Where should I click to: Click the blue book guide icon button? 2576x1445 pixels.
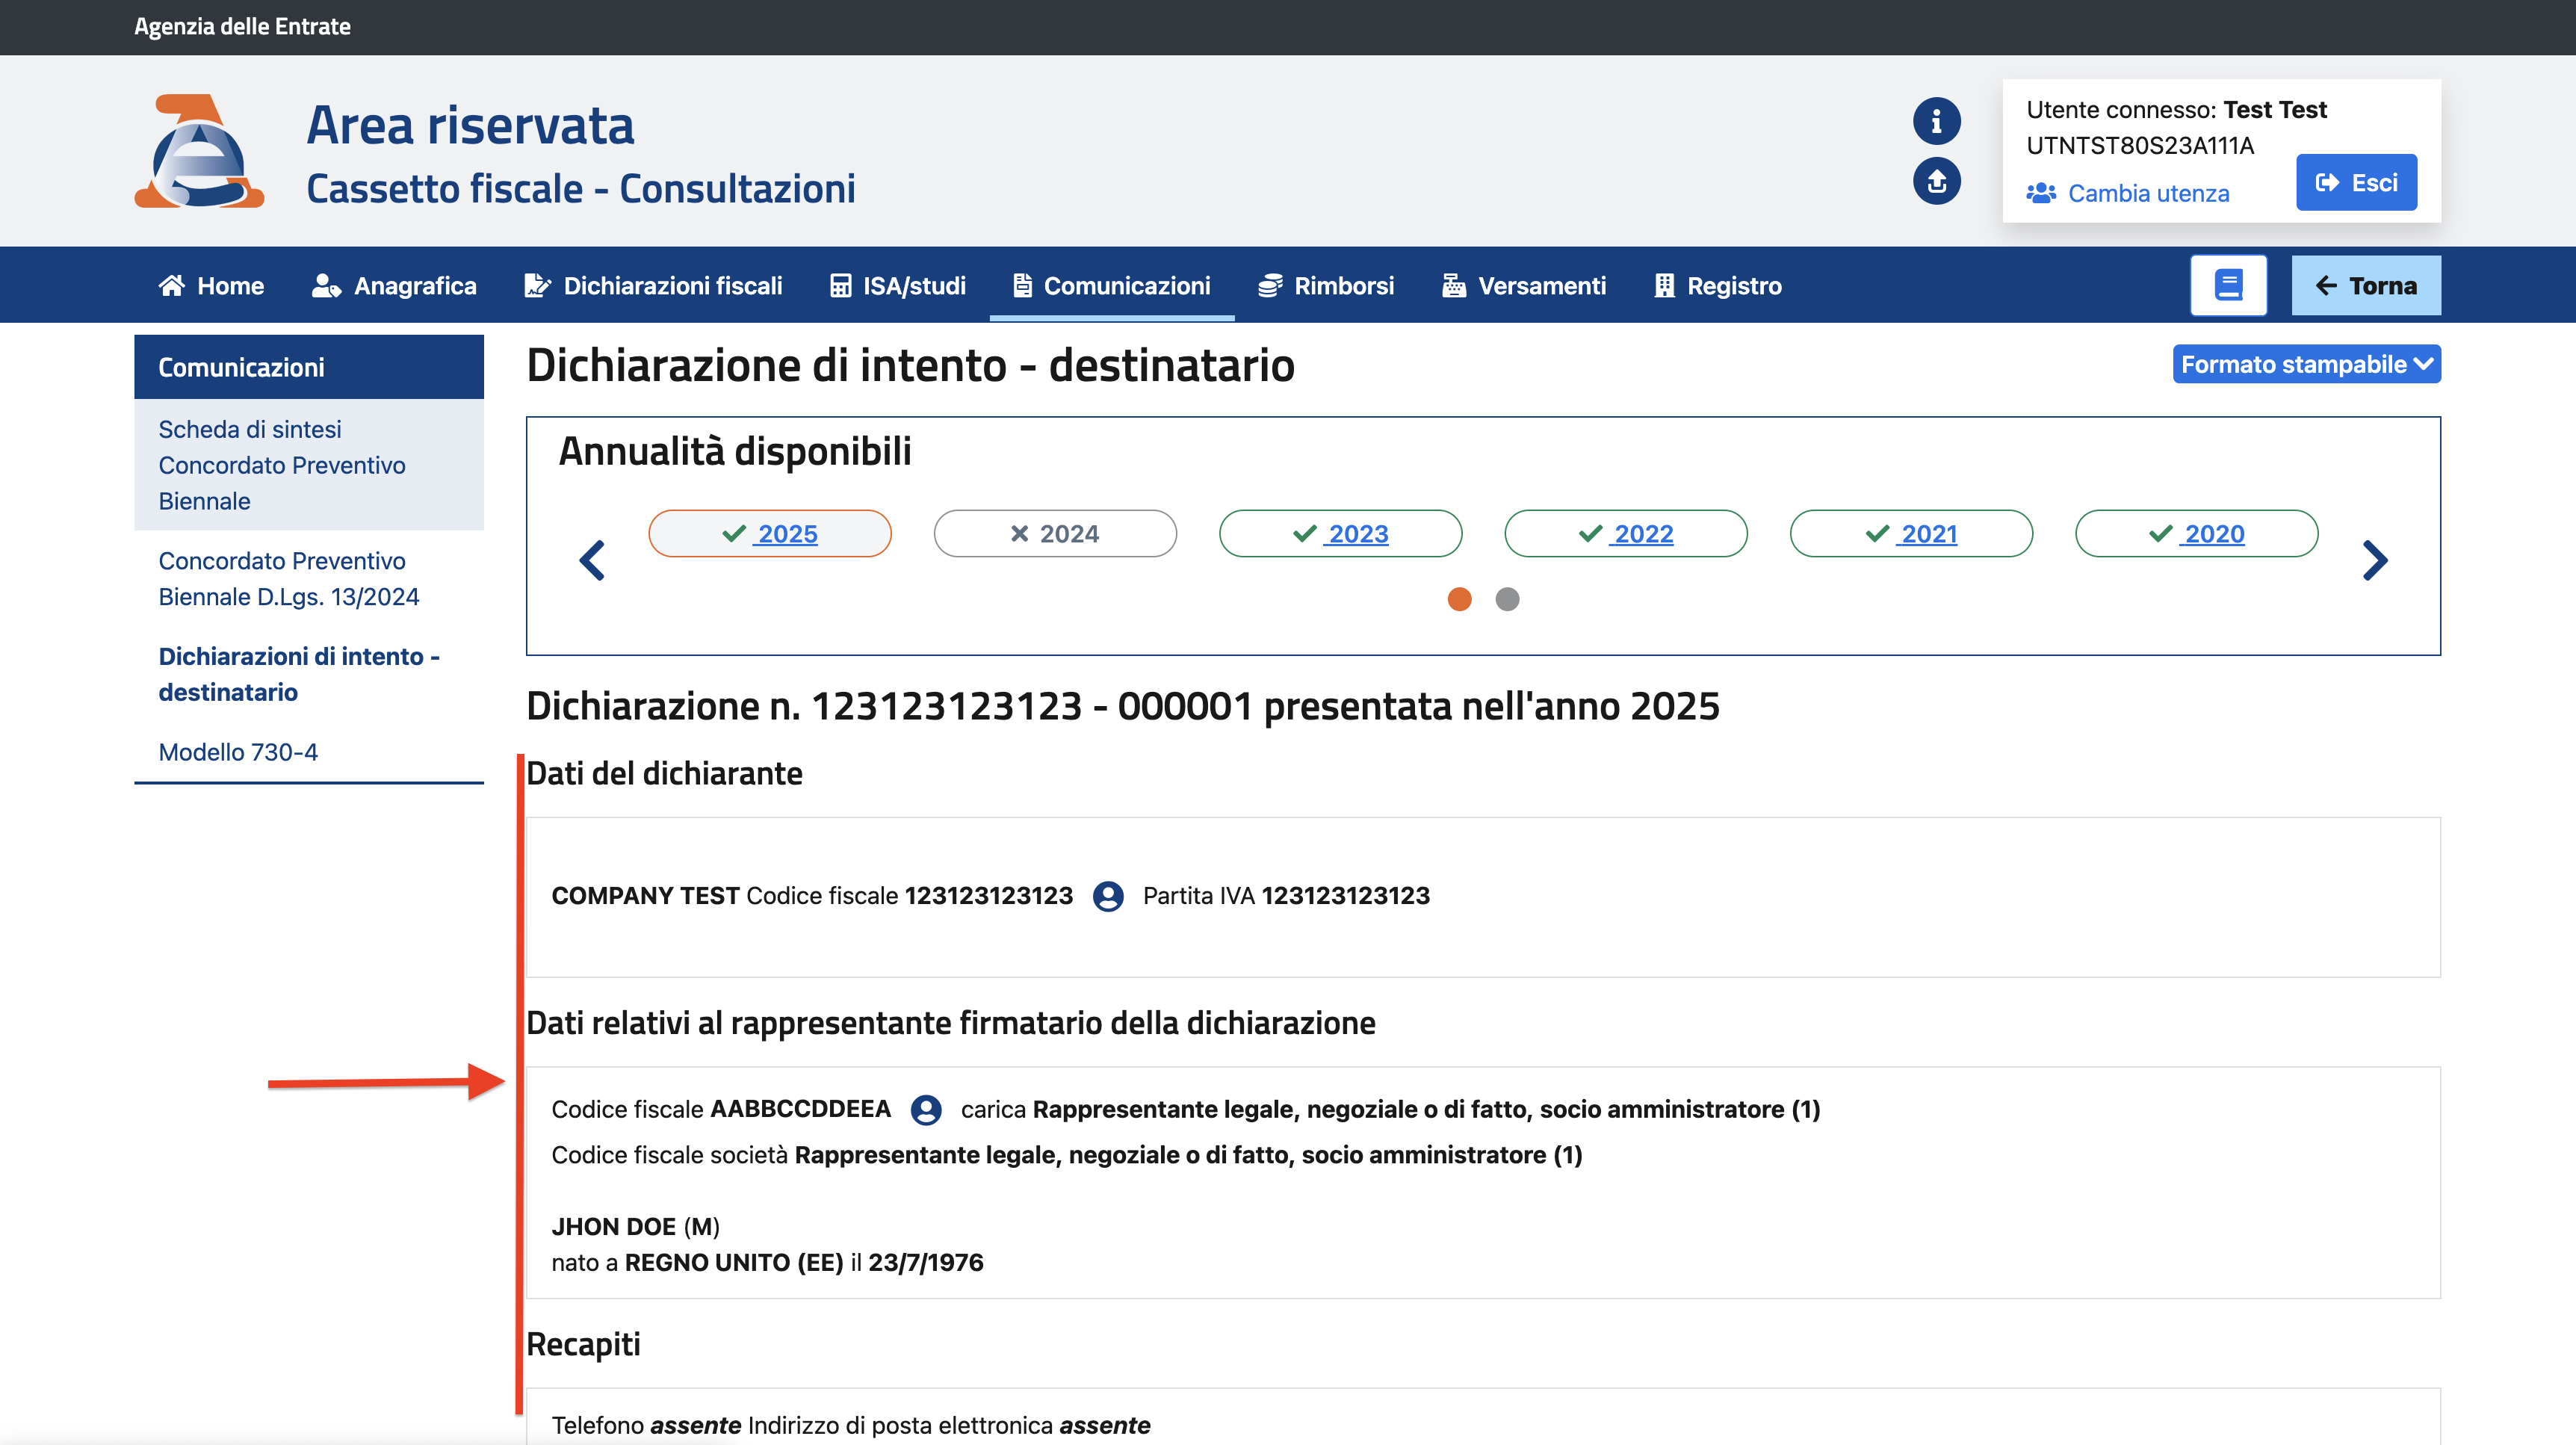click(2228, 286)
